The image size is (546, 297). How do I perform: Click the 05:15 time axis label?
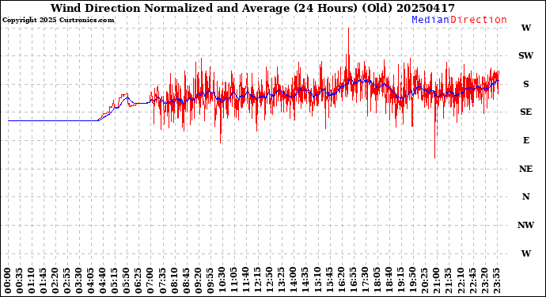click(115, 280)
